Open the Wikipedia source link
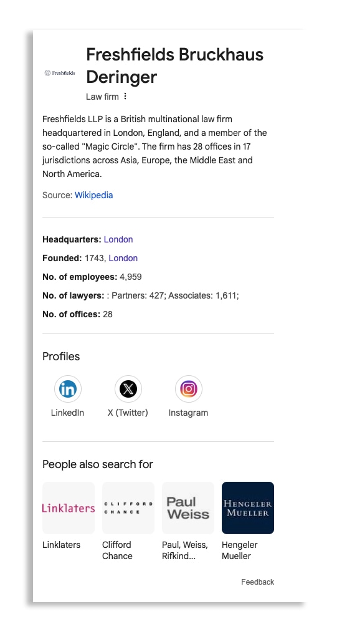 click(x=94, y=195)
